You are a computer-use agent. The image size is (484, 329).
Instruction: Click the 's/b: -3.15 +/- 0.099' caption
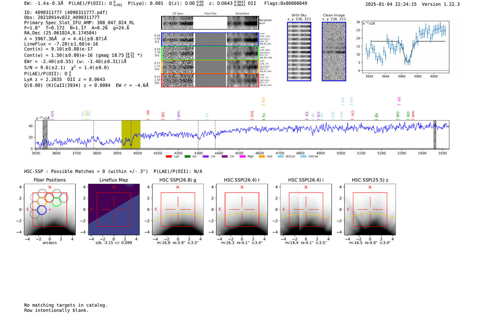pos(114,243)
